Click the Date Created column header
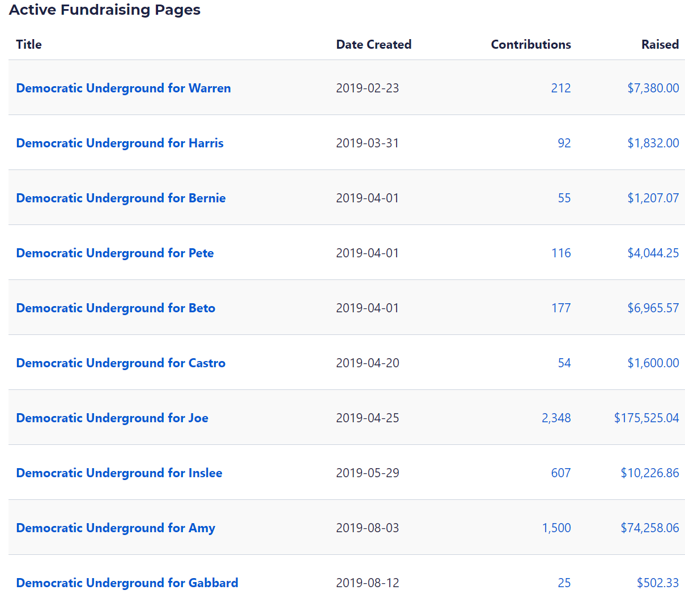 373,44
